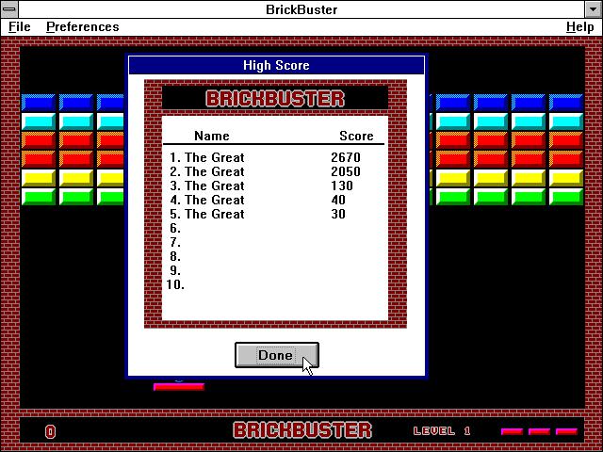Click the BRICKBUSTER logo in the bottom status strip
Image resolution: width=603 pixels, height=452 pixels.
coord(302,430)
